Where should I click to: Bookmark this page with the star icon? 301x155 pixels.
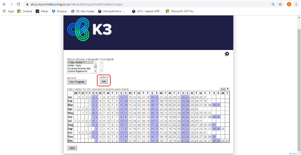(x=280, y=4)
